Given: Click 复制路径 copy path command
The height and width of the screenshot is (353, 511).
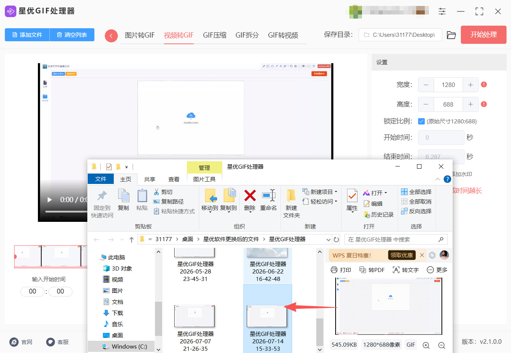Looking at the screenshot, I should click(168, 201).
